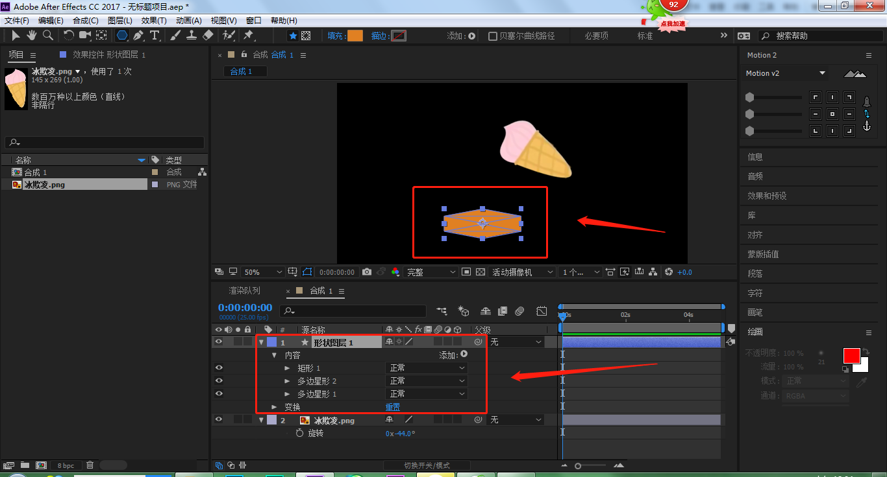
Task: Click the orange fill color swatch
Action: coord(355,36)
